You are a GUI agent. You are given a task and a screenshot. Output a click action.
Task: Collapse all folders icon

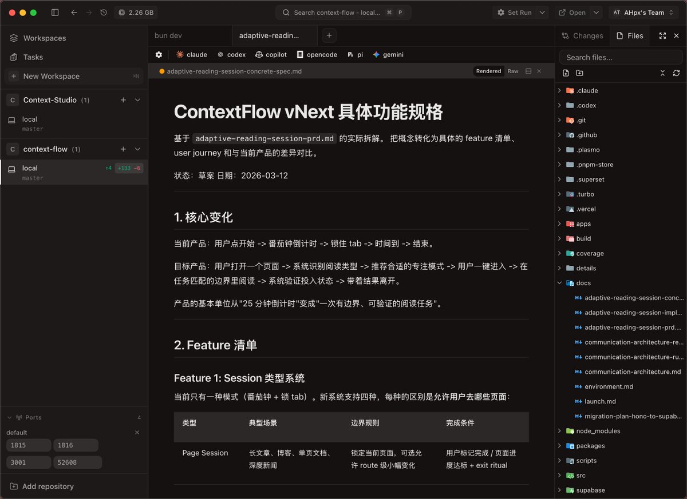662,73
